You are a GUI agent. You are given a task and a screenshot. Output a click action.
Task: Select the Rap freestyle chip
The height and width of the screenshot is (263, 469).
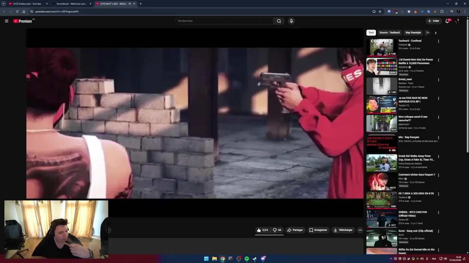pos(413,33)
